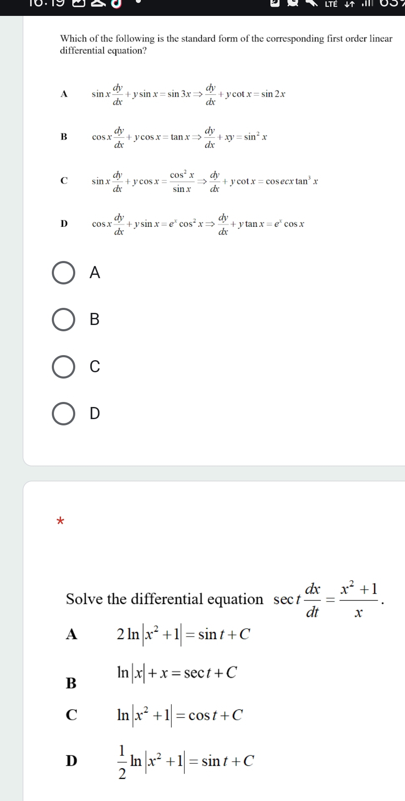Tap the muted sound icon in status bar

pyautogui.click(x=312, y=4)
